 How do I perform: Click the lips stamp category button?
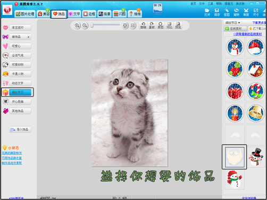click(x=20, y=28)
